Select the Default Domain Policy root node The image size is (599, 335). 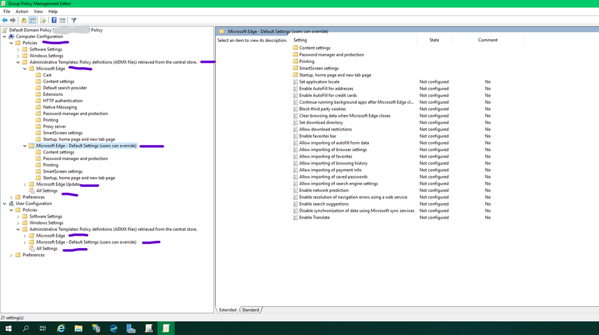pyautogui.click(x=56, y=30)
